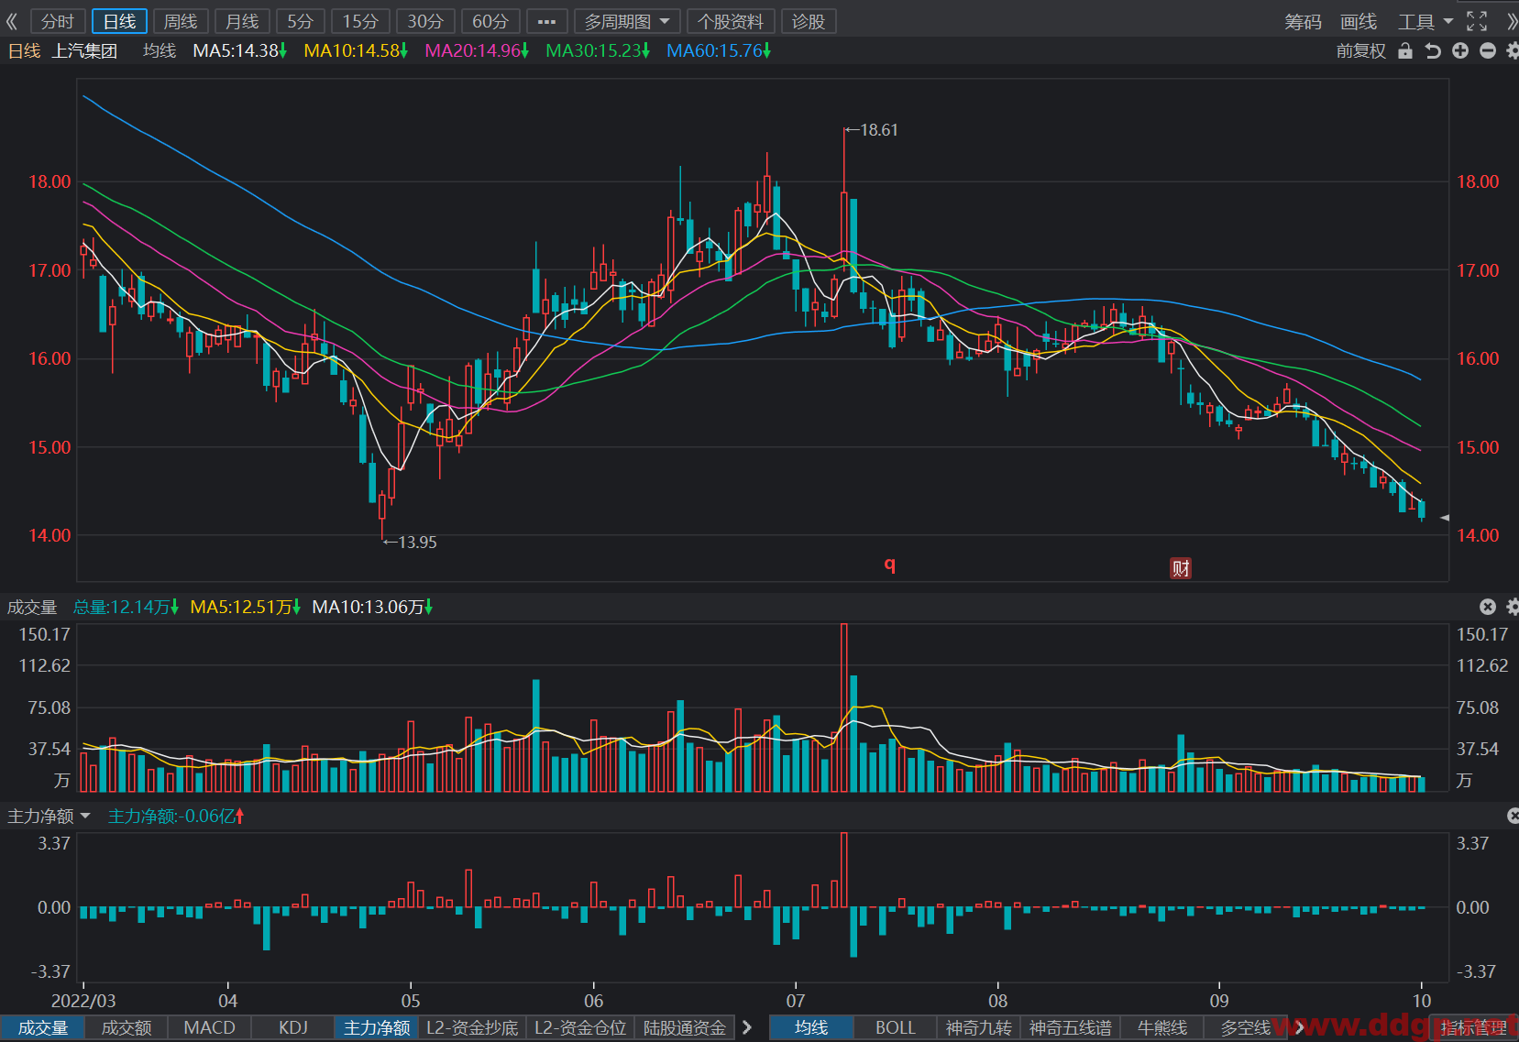Switch to 分时 intraday view

pyautogui.click(x=58, y=21)
